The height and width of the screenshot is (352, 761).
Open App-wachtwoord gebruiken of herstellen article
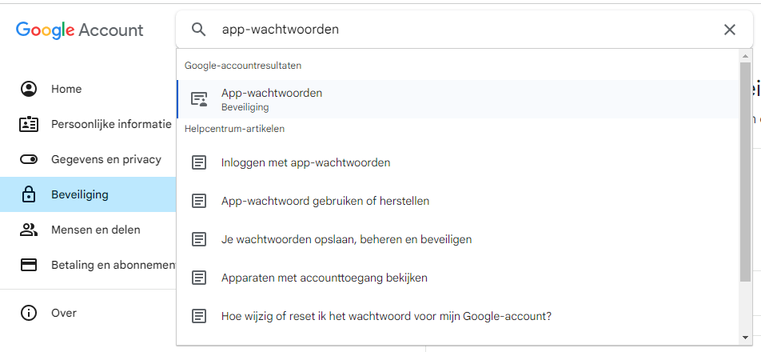coord(325,201)
